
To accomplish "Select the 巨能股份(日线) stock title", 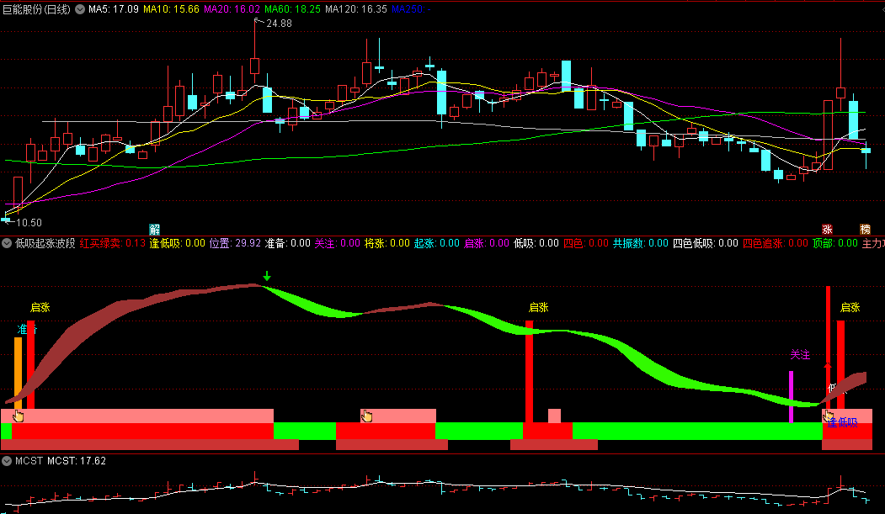I will tap(37, 9).
